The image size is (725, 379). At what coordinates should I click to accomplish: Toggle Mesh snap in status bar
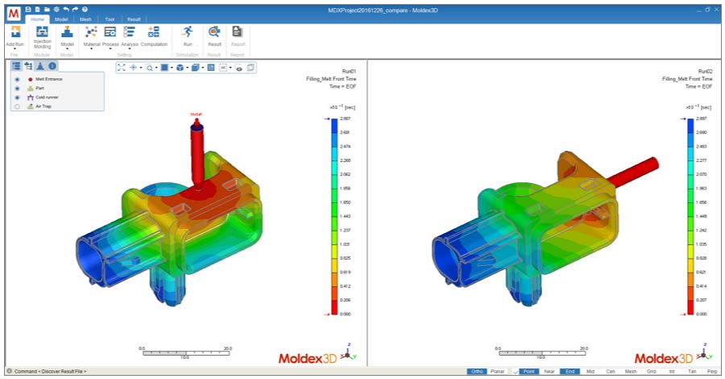[x=631, y=372]
